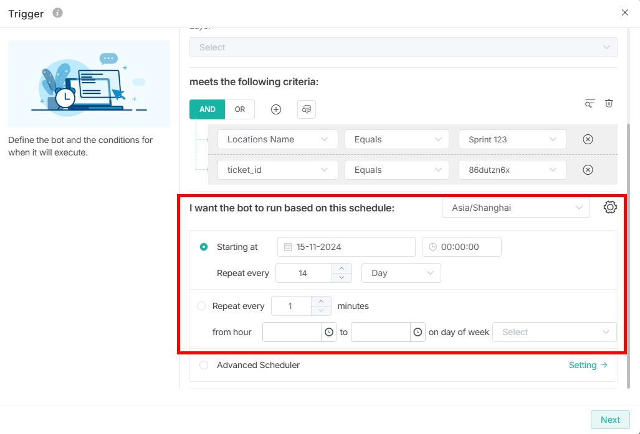Select the 'Starting at' radio option
Viewport: 640px width, 434px height.
tap(203, 247)
